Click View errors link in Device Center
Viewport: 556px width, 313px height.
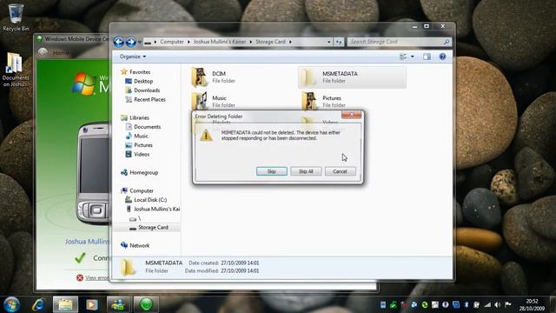click(x=96, y=277)
